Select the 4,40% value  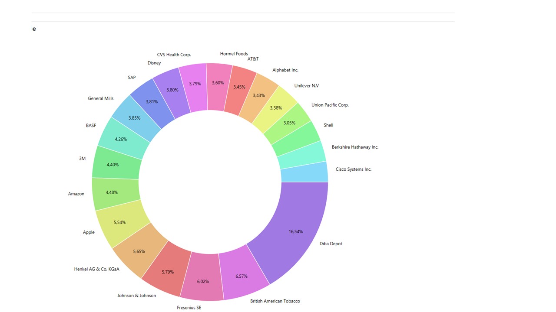(x=113, y=165)
